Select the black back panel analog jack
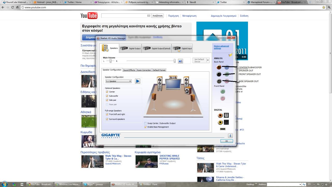The height and width of the screenshot is (187, 332). [x=219, y=74]
